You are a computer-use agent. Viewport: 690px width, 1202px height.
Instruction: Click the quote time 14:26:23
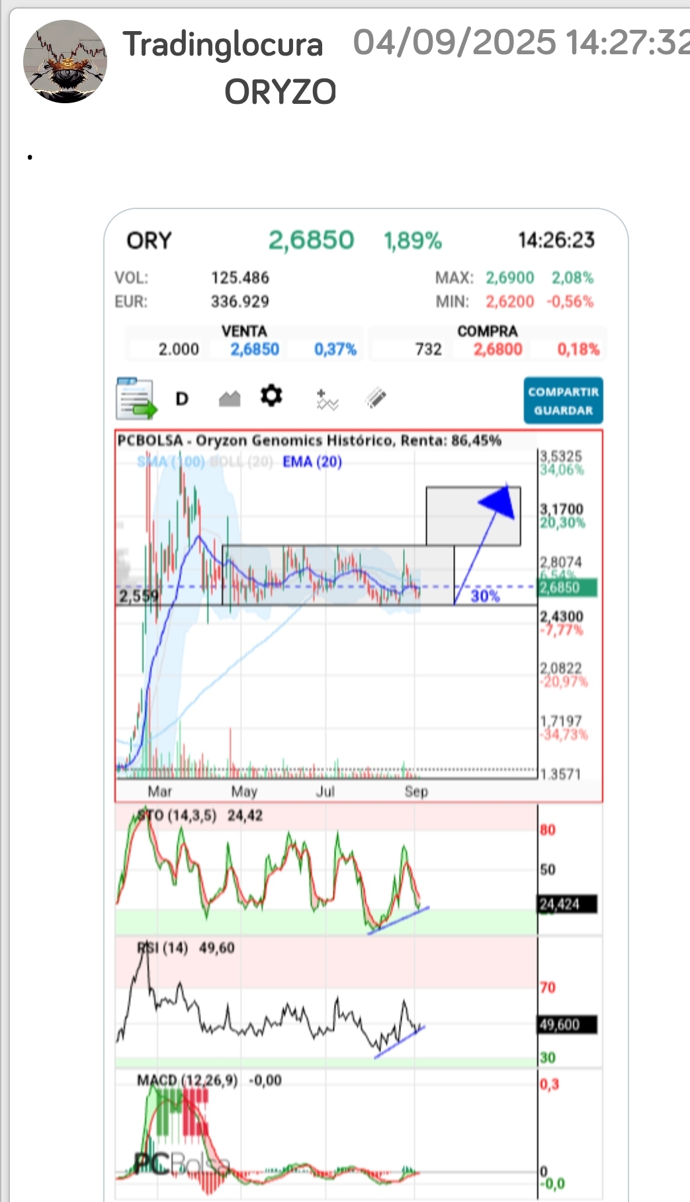556,240
